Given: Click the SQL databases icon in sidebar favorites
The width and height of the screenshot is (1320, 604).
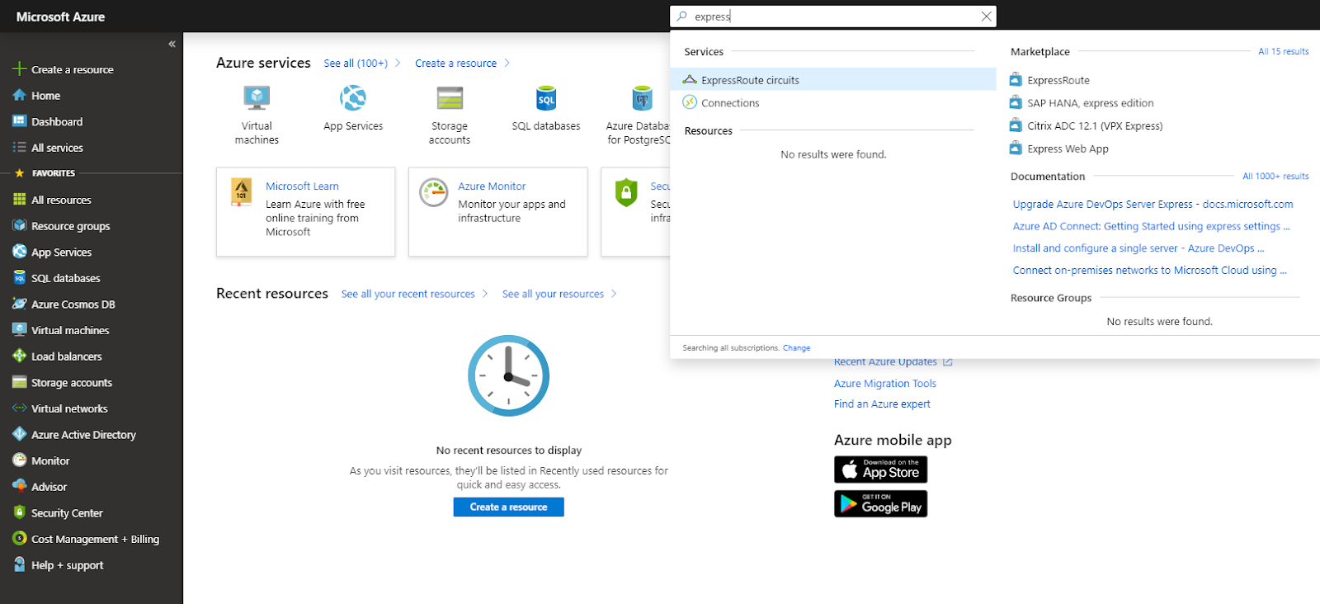Looking at the screenshot, I should point(20,278).
